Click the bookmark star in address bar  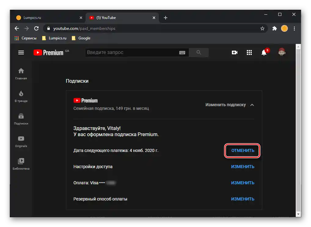click(x=262, y=28)
